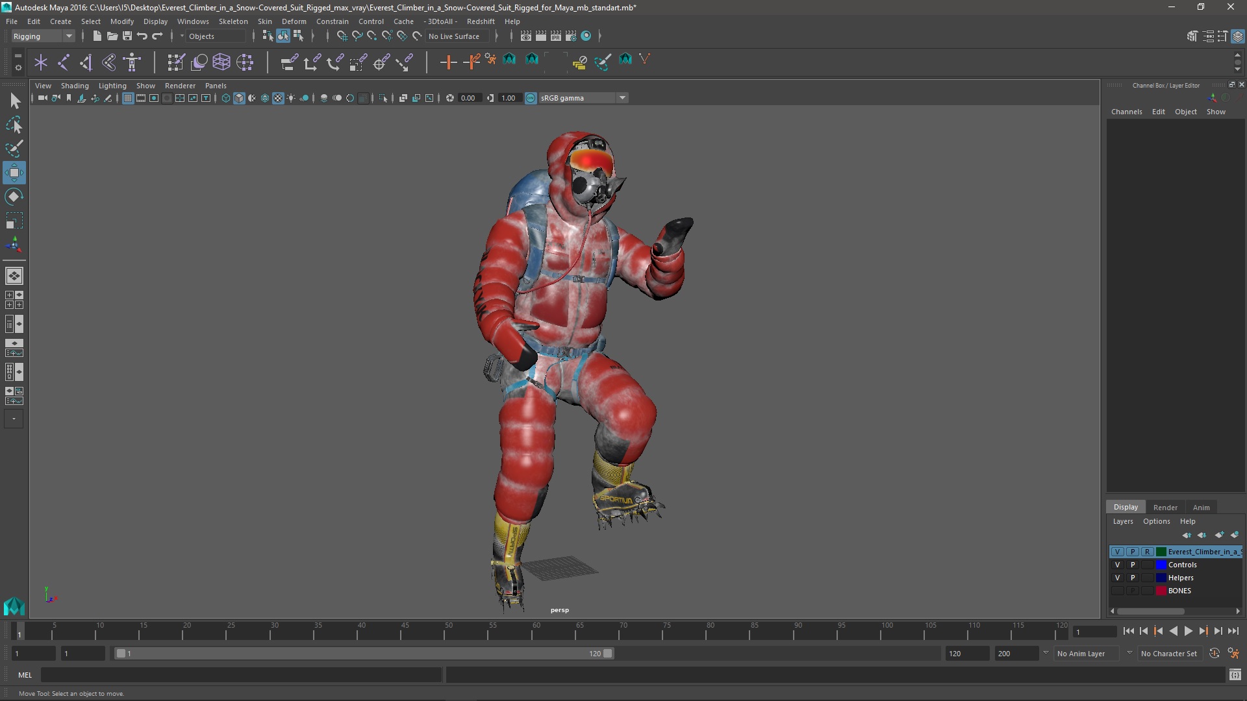Click the Create Cluster shelf icon
Viewport: 1247px width, 701px height.
click(x=245, y=62)
